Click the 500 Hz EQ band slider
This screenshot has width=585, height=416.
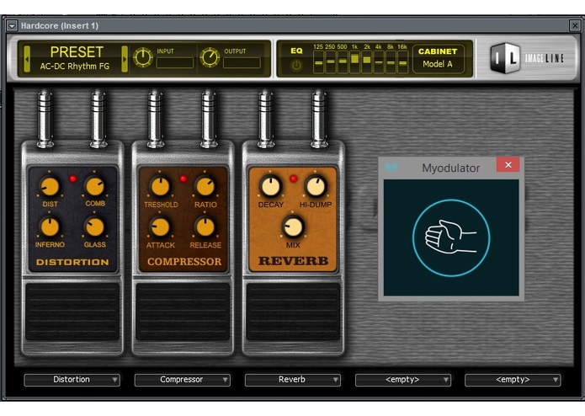click(343, 62)
